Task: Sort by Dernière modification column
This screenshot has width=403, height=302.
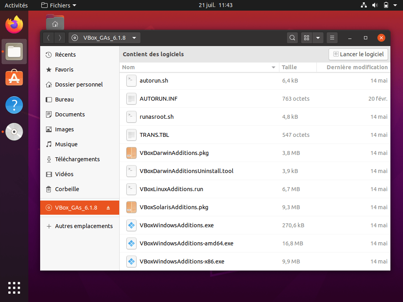Action: (353, 67)
